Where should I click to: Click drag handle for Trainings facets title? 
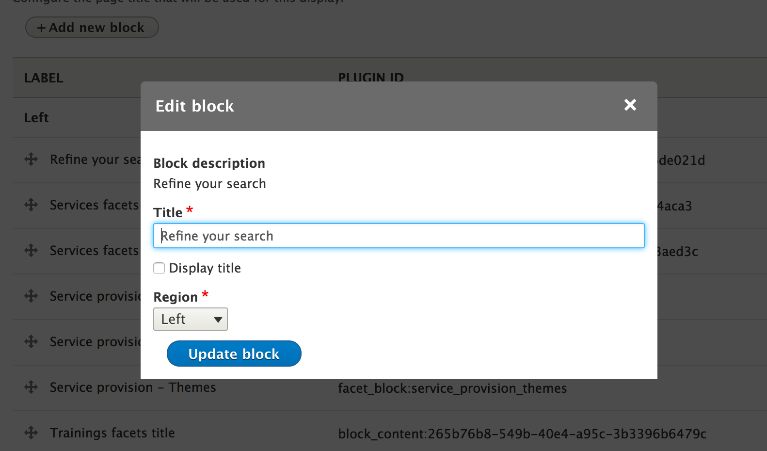coord(31,433)
